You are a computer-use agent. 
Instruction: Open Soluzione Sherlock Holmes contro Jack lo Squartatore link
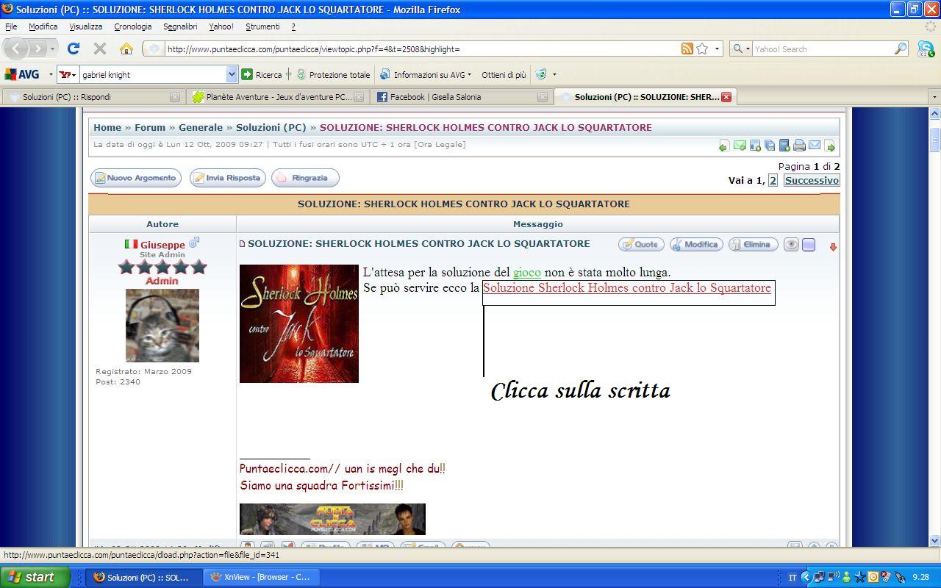[627, 288]
